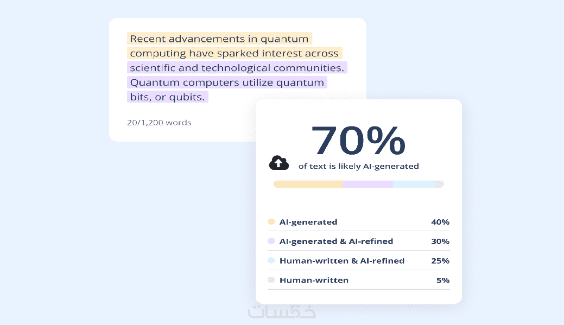Select the "AI-generated & AI-refined" label

pyautogui.click(x=336, y=241)
